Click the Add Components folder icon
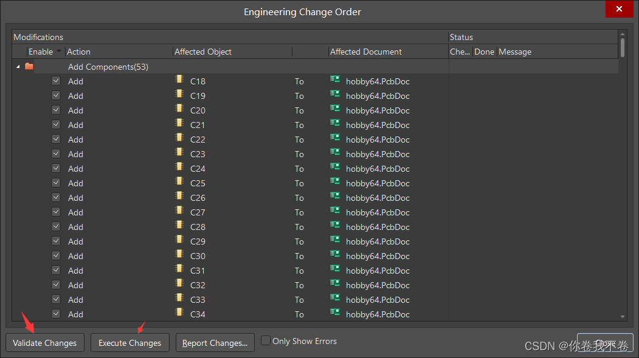The height and width of the screenshot is (358, 639). tap(29, 67)
